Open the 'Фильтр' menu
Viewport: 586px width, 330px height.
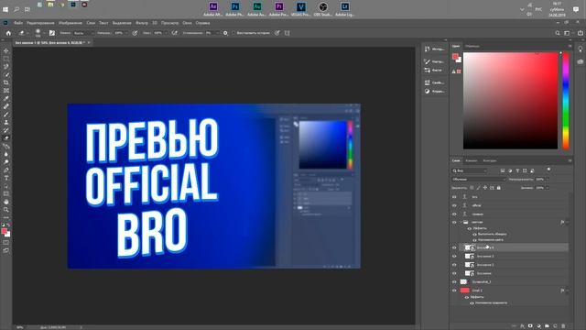click(x=142, y=23)
